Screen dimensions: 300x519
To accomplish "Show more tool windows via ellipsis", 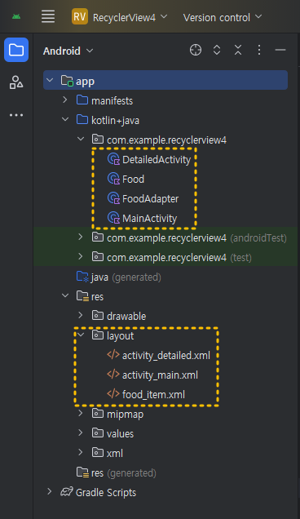I will [16, 115].
